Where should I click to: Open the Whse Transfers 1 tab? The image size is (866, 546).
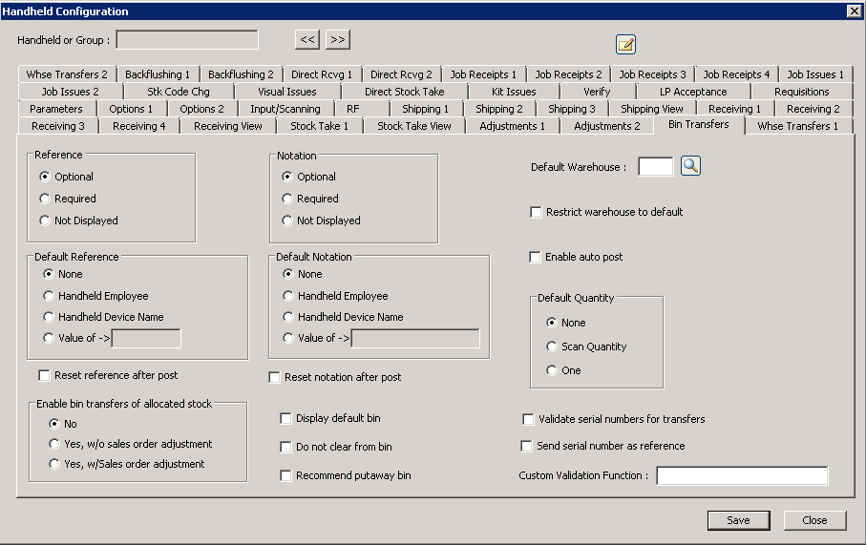(x=797, y=126)
